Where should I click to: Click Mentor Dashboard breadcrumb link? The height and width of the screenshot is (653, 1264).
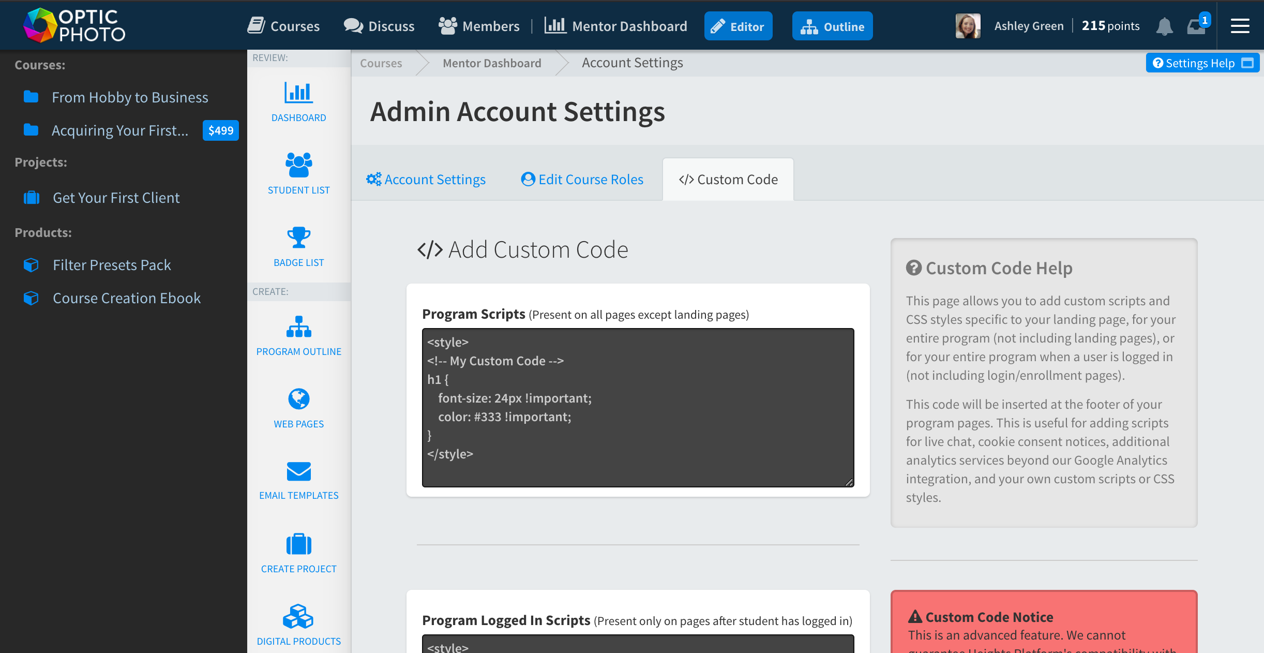coord(492,63)
